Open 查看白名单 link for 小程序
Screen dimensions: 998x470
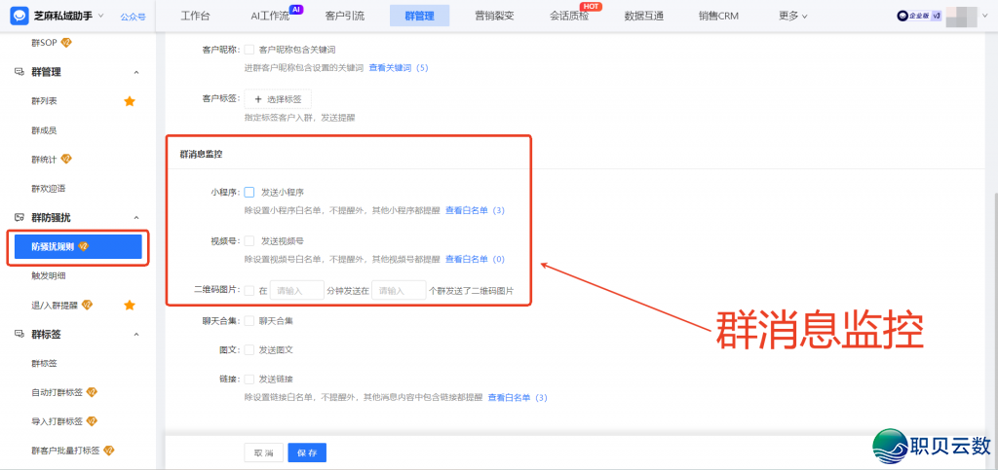tap(475, 210)
